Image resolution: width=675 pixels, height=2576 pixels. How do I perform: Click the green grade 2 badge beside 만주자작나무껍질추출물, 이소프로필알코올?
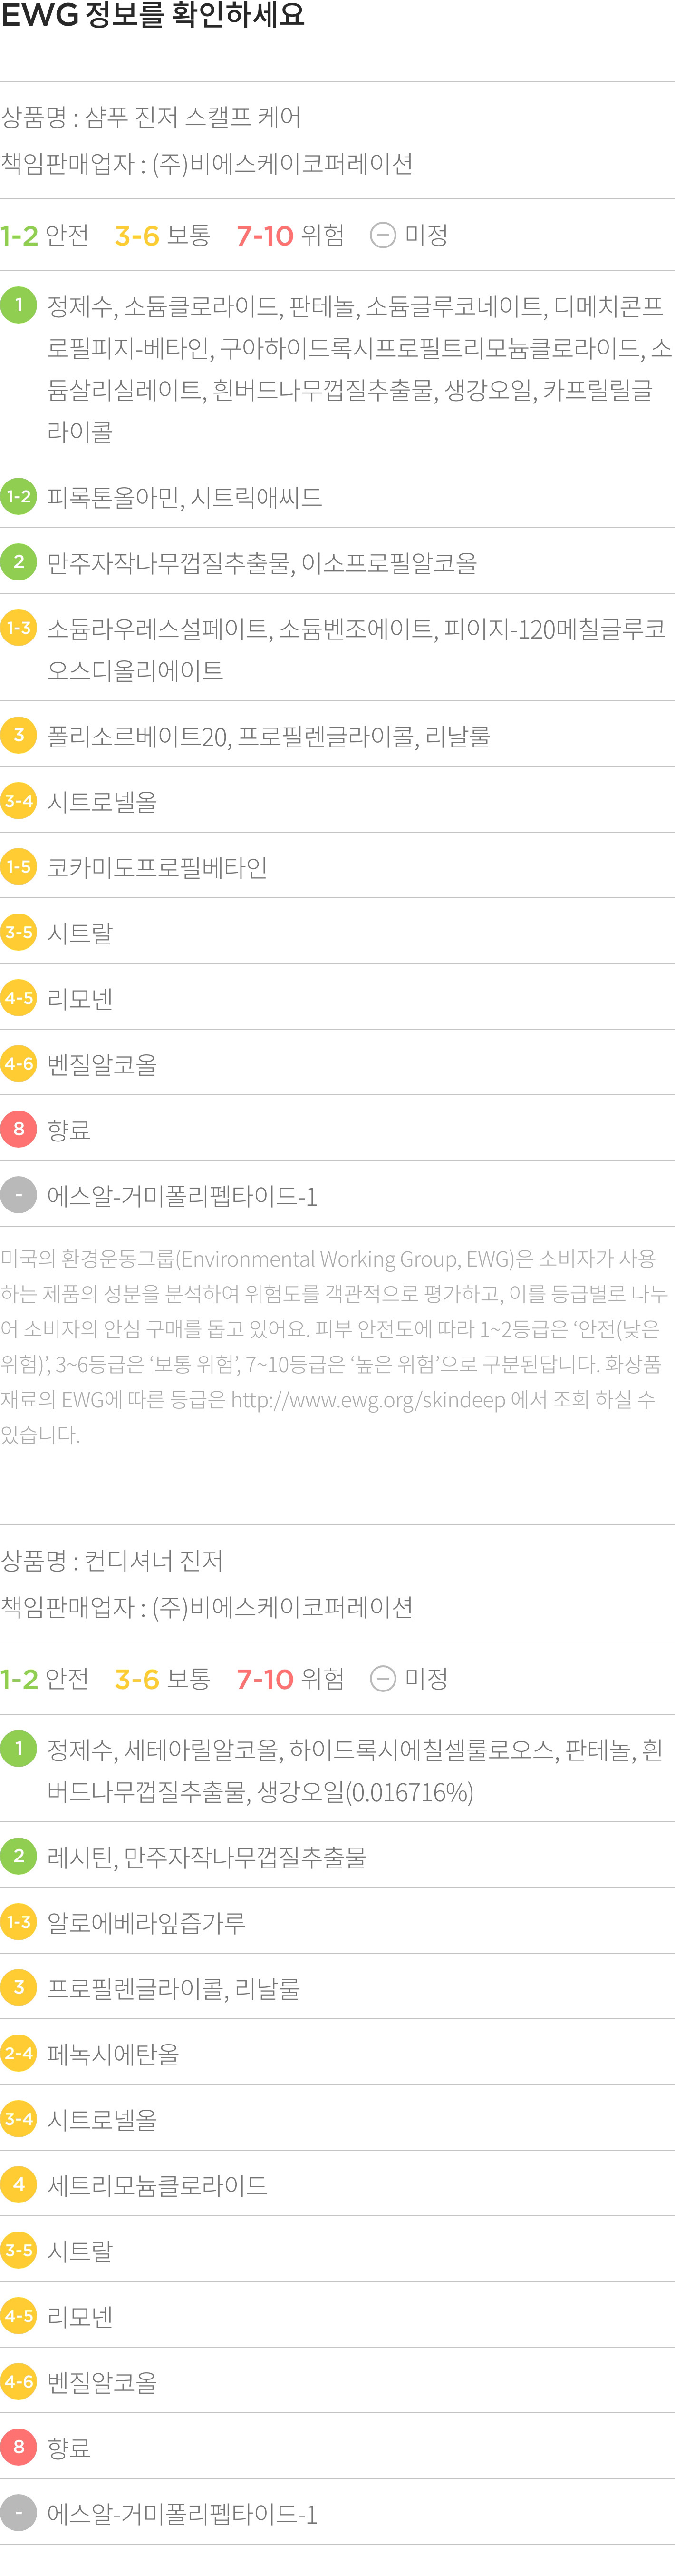(x=19, y=562)
